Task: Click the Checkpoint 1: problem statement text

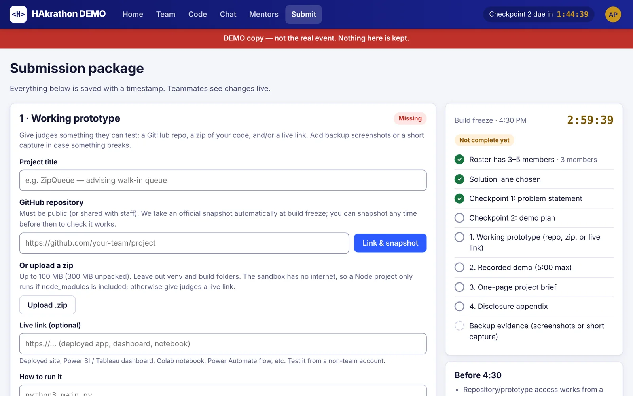Action: [525, 198]
